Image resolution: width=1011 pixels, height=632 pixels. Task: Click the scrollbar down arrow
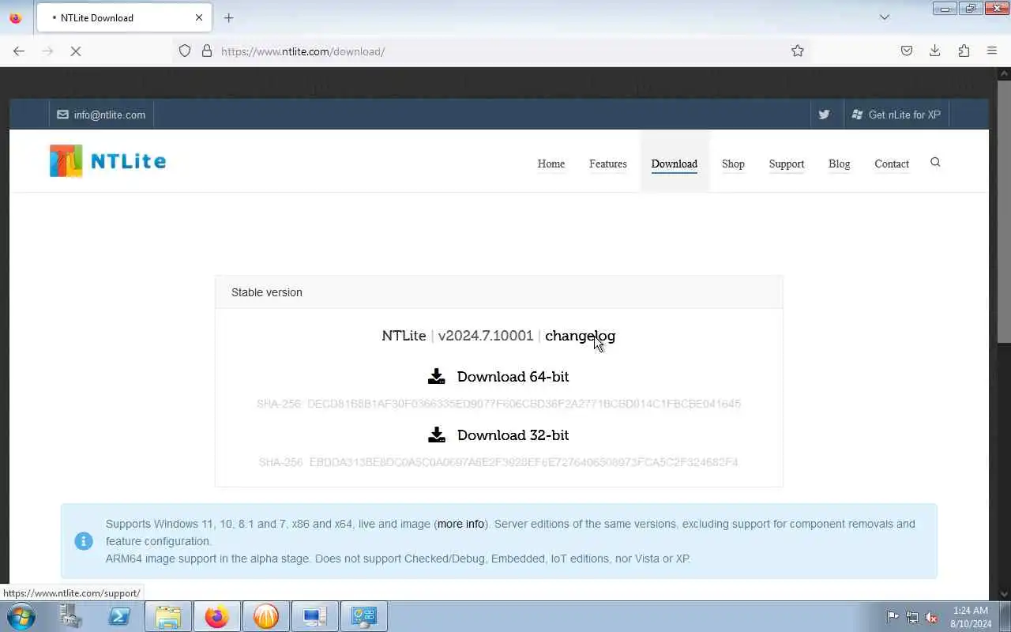pos(1004,594)
